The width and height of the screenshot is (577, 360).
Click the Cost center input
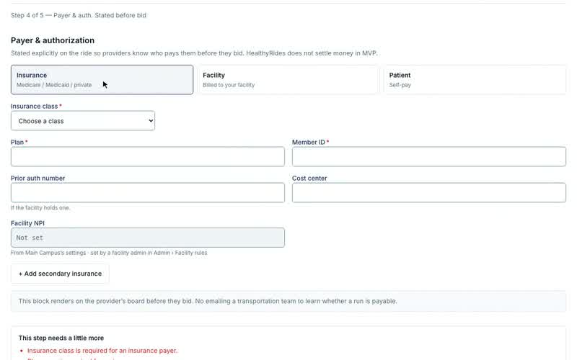click(429, 192)
